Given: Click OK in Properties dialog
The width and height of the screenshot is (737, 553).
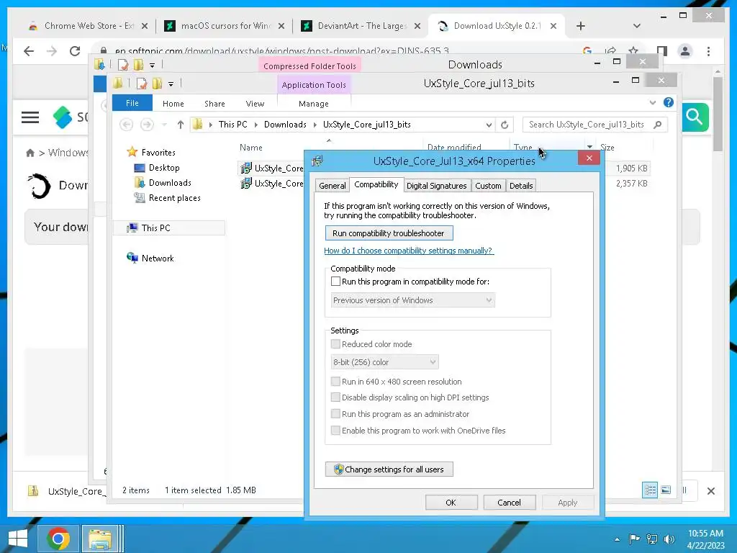Looking at the screenshot, I should pos(451,503).
